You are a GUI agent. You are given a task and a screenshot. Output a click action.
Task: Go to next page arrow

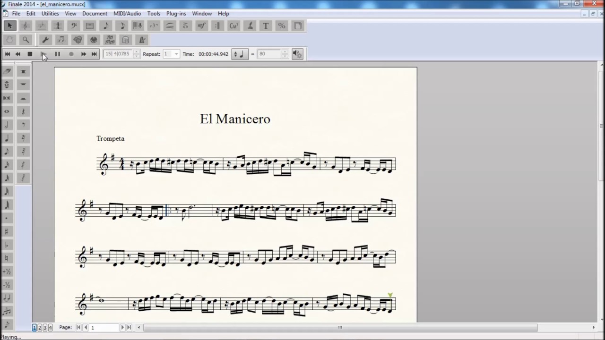click(122, 327)
